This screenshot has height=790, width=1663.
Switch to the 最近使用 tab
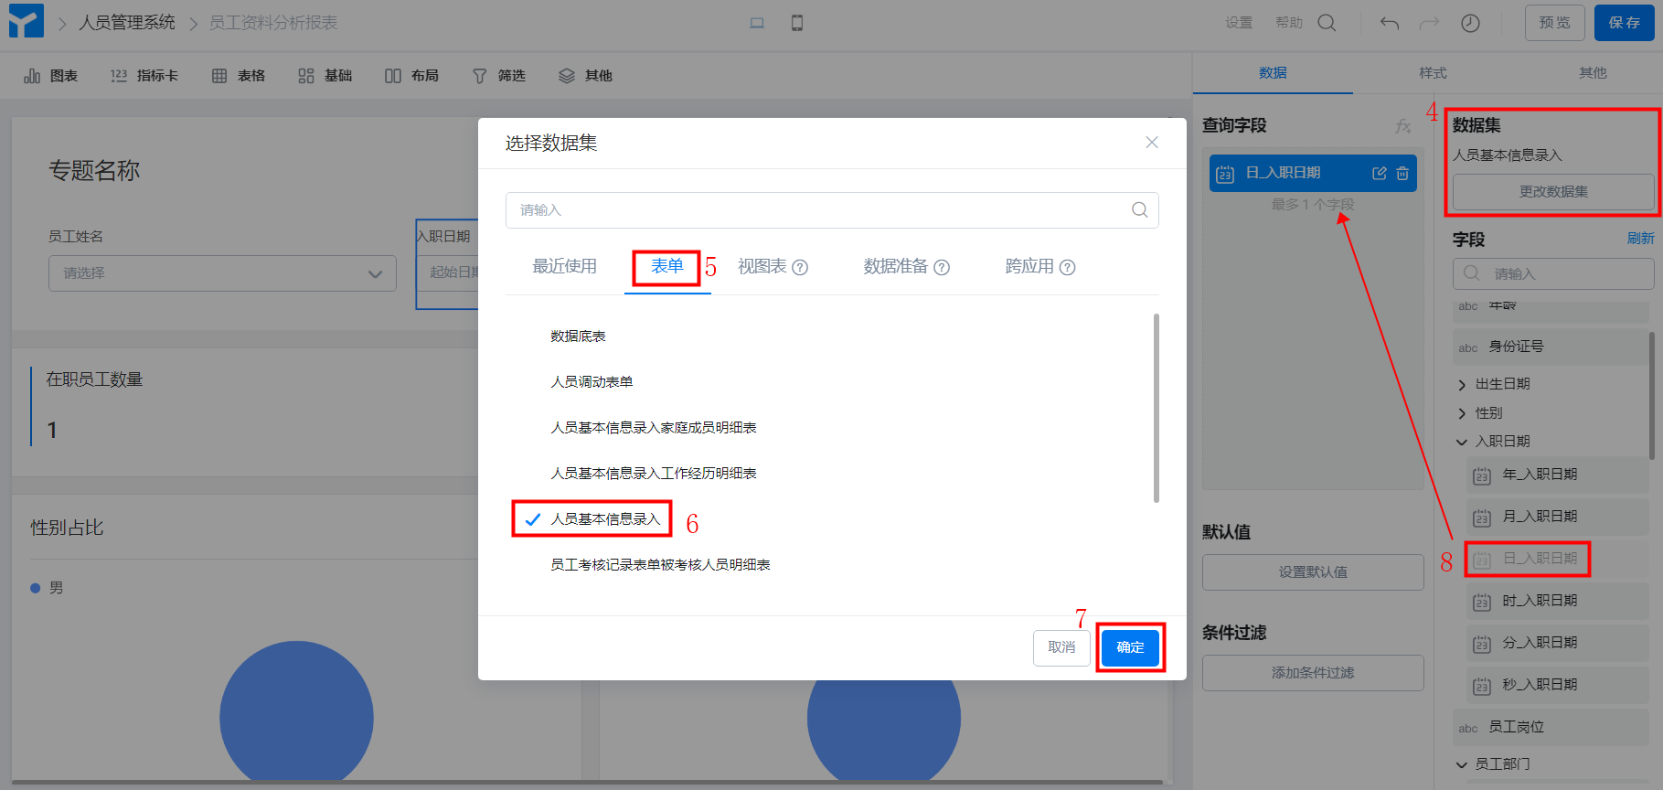(x=565, y=266)
